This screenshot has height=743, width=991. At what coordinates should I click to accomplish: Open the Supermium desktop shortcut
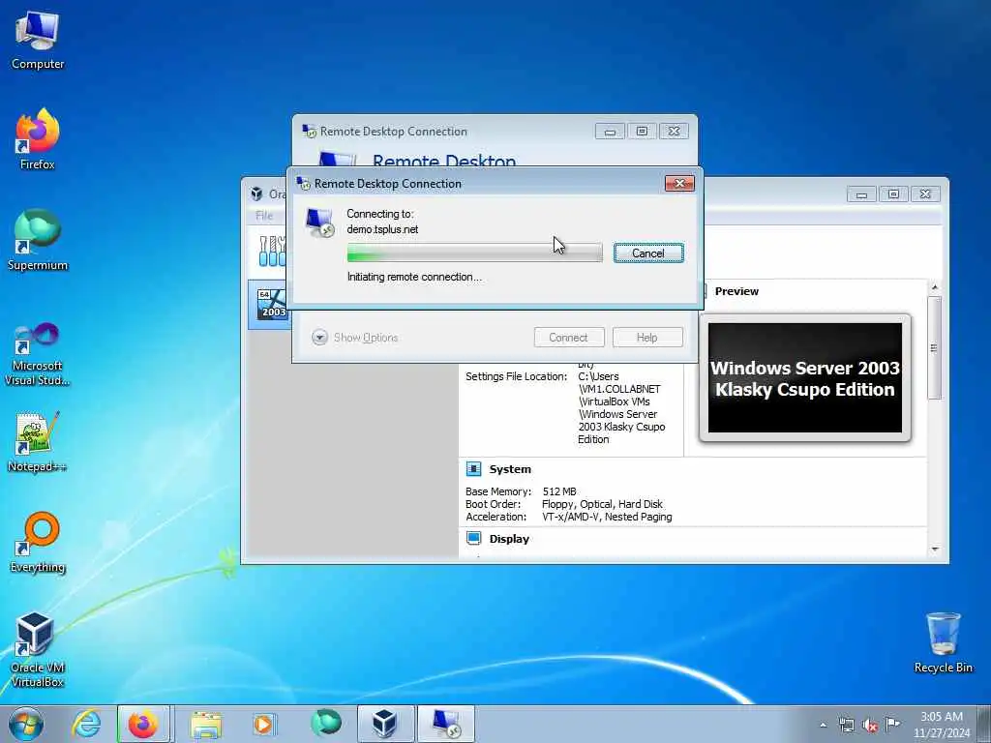click(38, 240)
